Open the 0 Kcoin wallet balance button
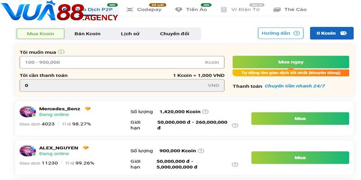 [332, 33]
